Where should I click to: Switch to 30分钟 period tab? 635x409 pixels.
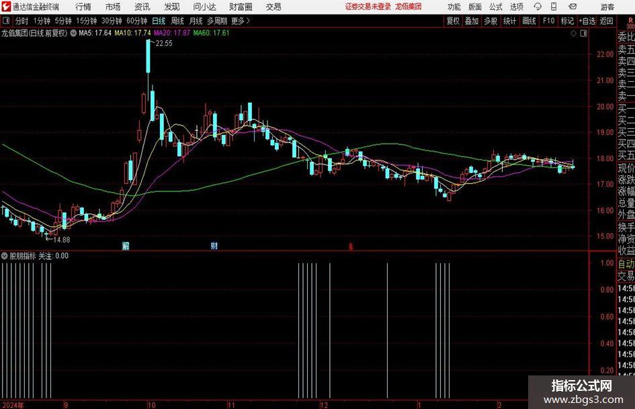click(x=112, y=21)
